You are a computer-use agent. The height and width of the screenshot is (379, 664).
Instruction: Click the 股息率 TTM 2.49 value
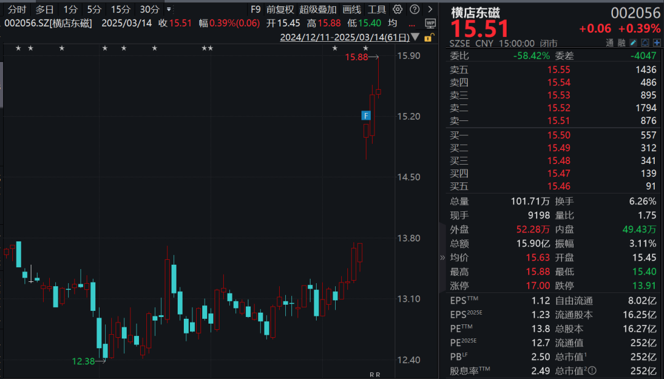pyautogui.click(x=541, y=371)
